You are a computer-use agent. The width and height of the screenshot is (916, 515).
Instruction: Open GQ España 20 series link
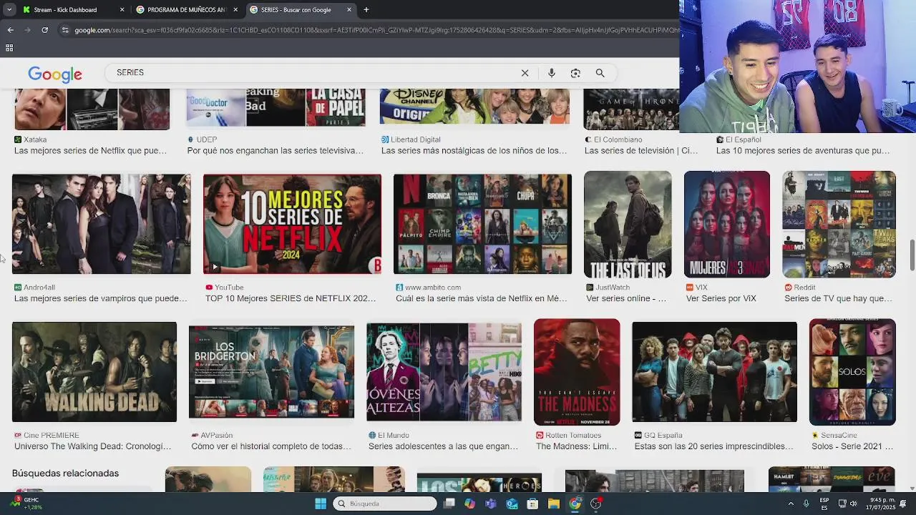(713, 446)
